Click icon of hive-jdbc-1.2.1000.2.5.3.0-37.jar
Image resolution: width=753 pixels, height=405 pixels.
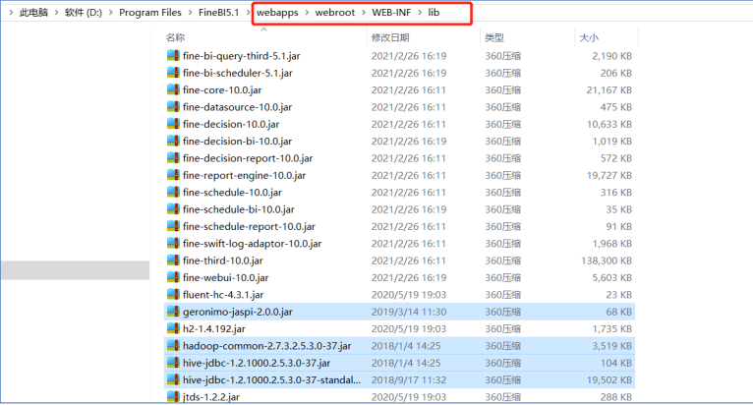click(x=173, y=363)
